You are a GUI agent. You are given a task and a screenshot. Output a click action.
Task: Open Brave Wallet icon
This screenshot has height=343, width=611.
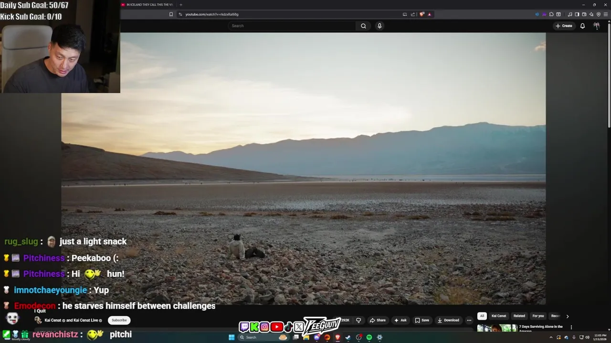pyautogui.click(x=584, y=14)
